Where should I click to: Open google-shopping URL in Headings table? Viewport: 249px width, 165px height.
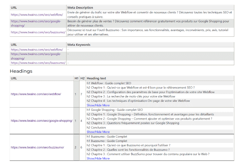[x=42, y=121]
